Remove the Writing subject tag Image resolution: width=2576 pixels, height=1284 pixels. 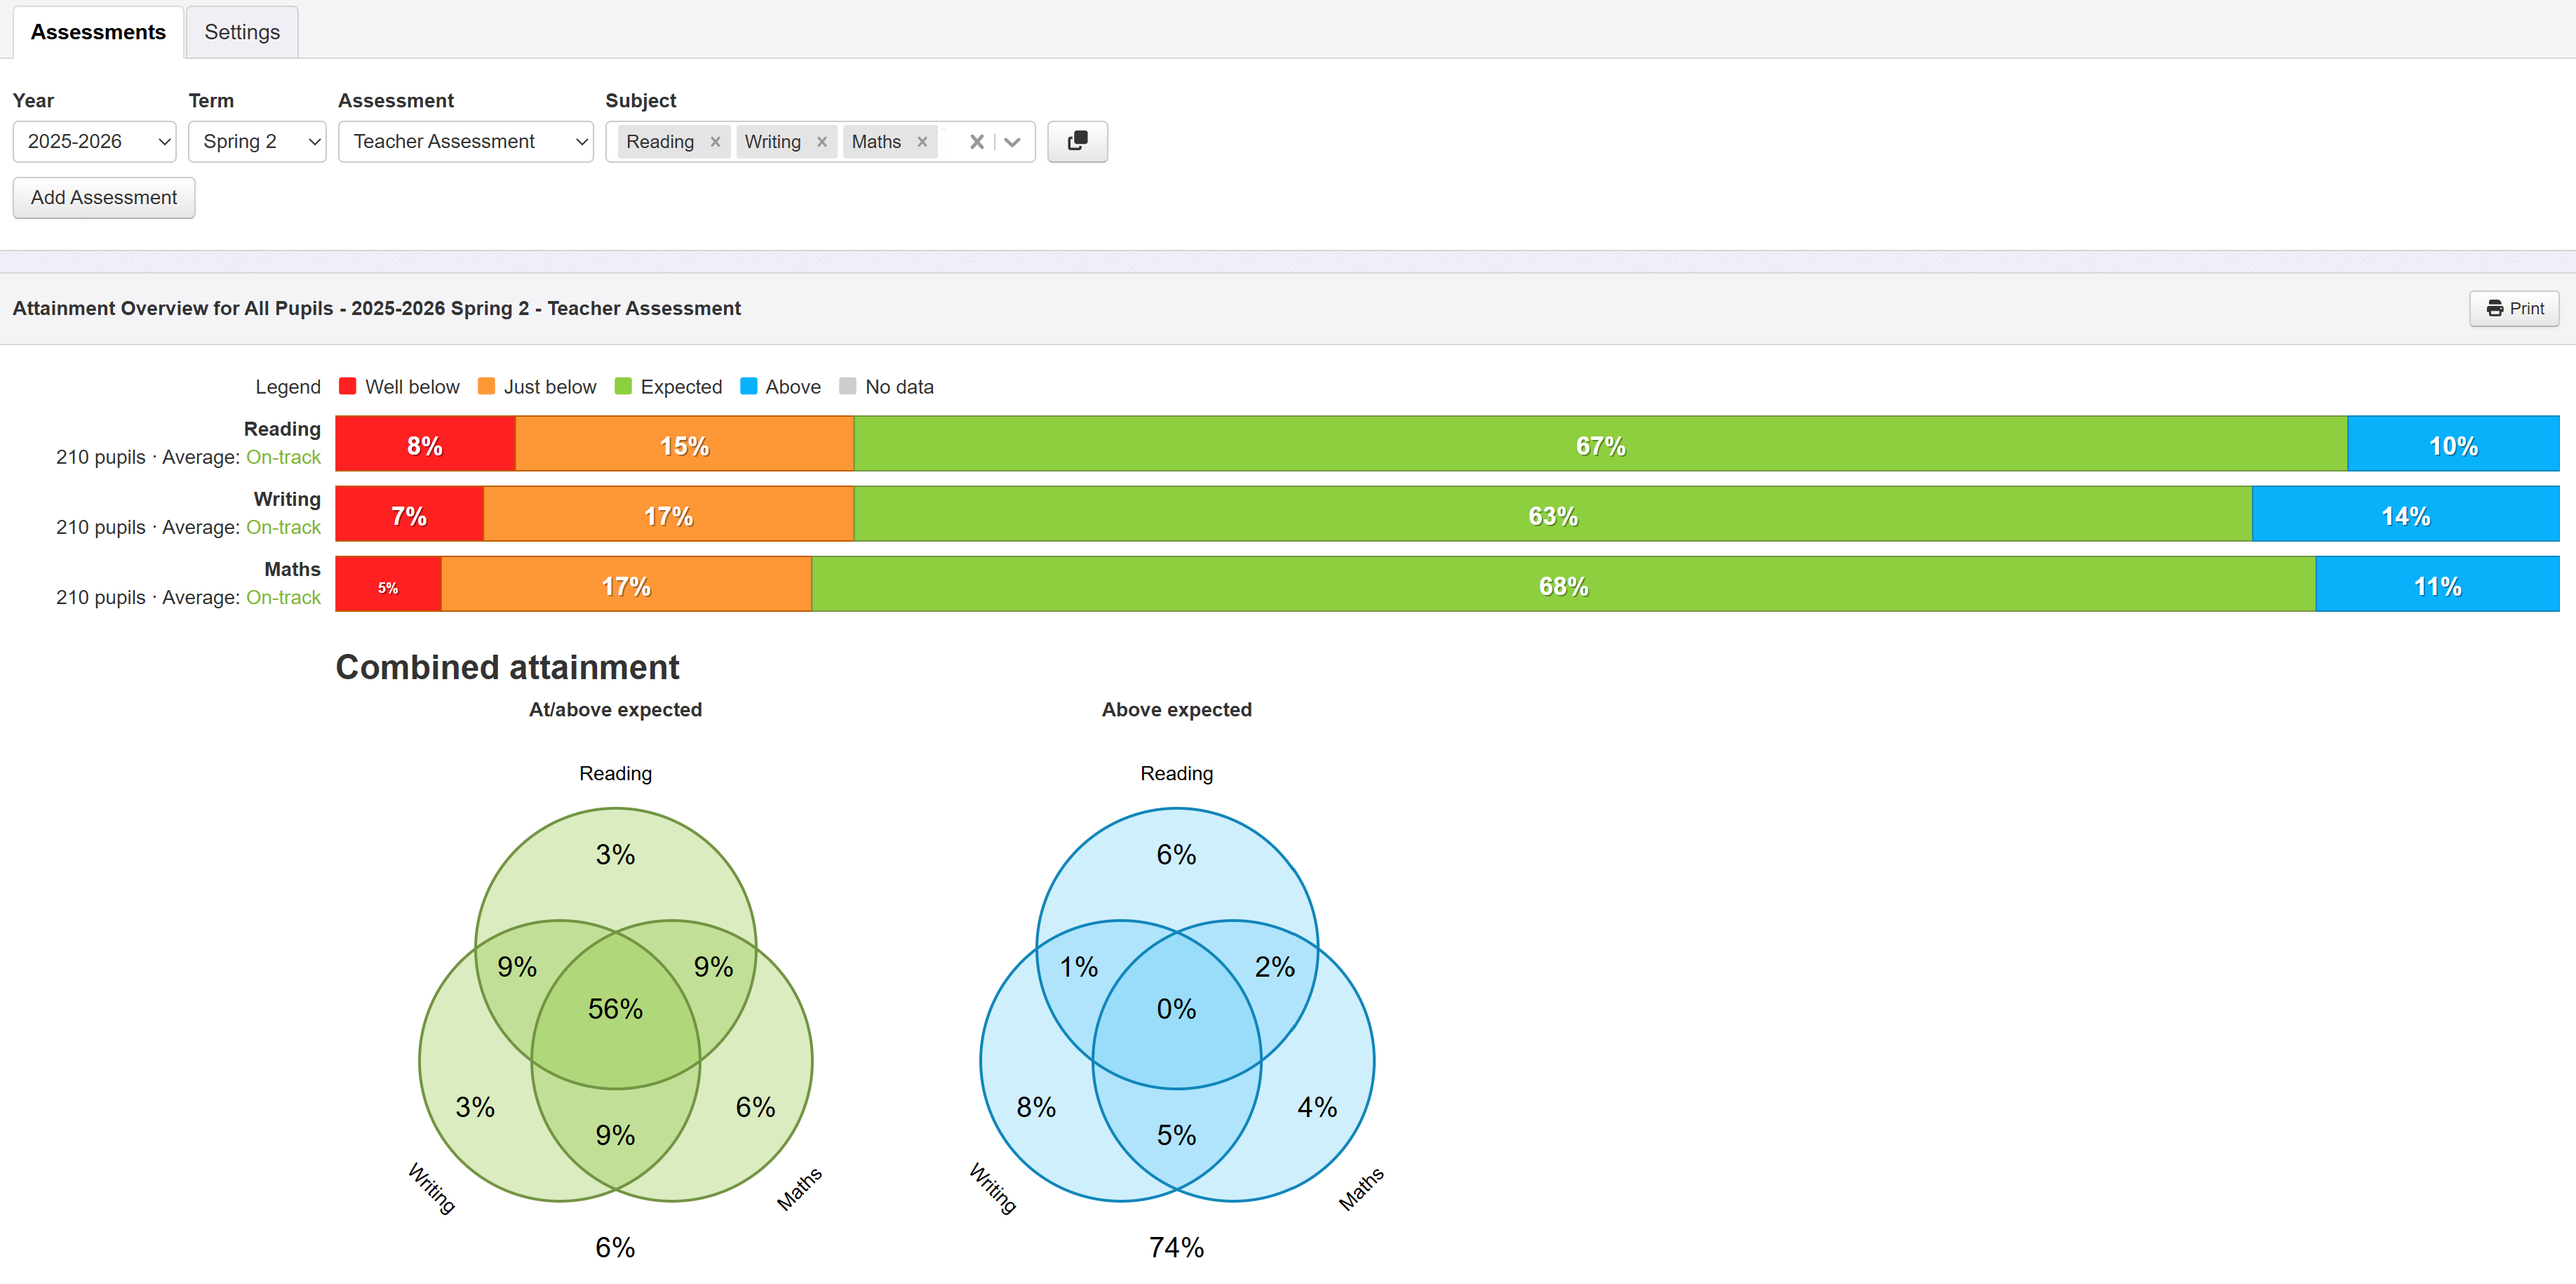(x=822, y=142)
